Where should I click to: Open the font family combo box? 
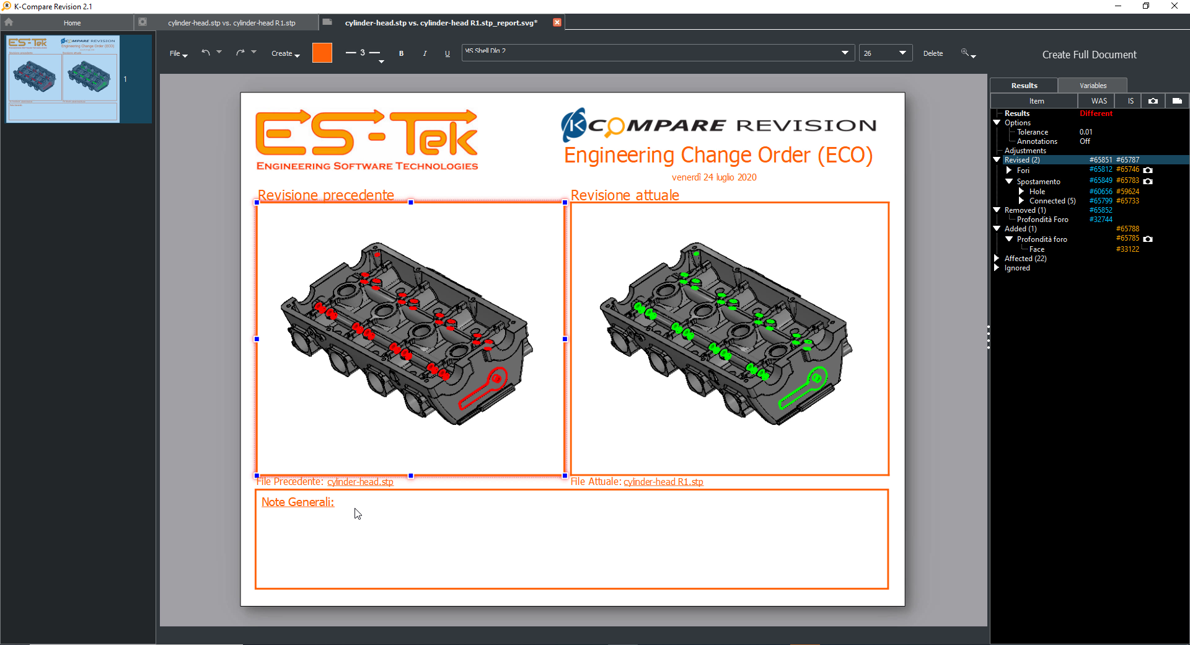click(x=658, y=53)
